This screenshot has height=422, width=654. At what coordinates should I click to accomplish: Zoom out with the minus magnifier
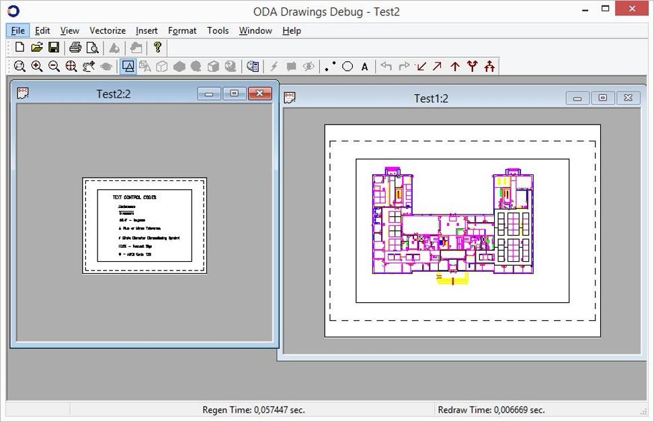(x=54, y=67)
